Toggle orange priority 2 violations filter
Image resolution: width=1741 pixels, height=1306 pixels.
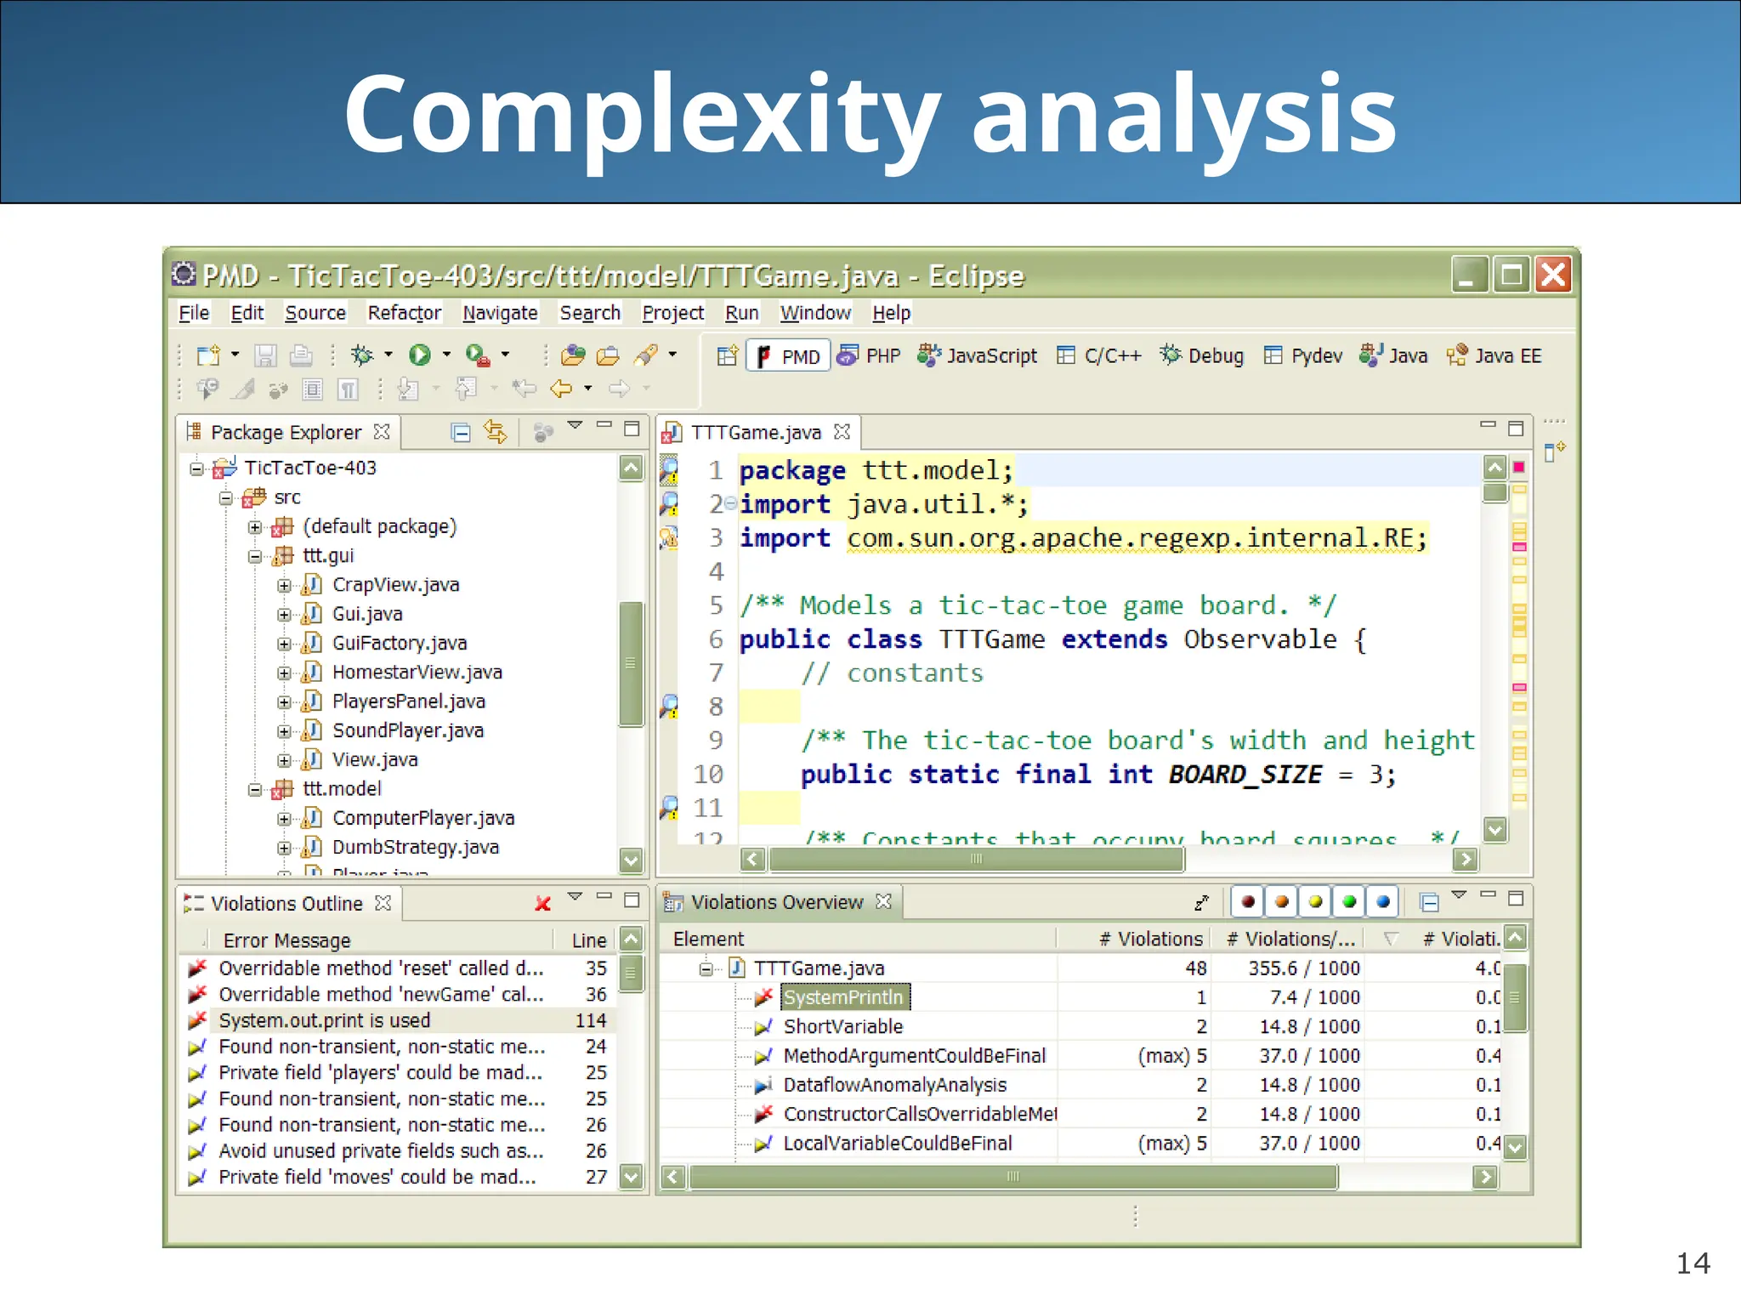click(x=1281, y=901)
